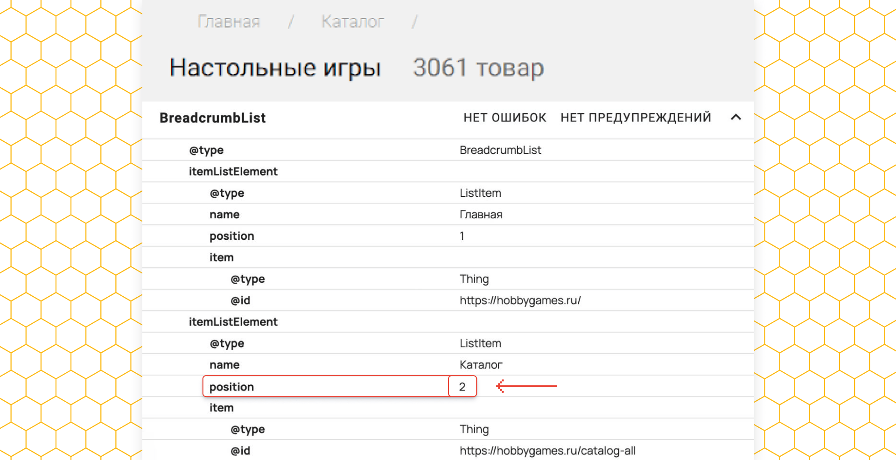The image size is (896, 460).
Task: Click the BreadcrumbList section title
Action: [213, 118]
